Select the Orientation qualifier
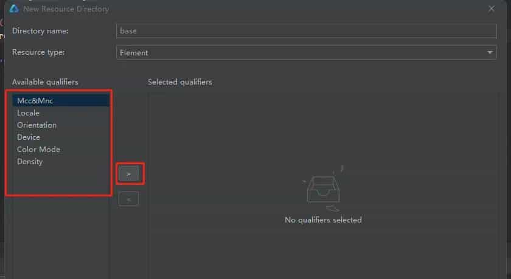Screen dimensions: 511x279 pos(61,125)
